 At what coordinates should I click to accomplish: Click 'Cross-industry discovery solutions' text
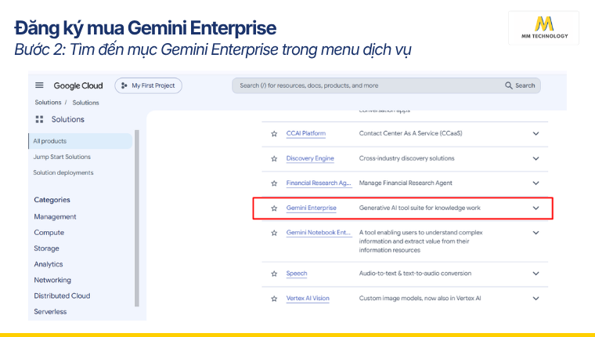[x=406, y=158]
